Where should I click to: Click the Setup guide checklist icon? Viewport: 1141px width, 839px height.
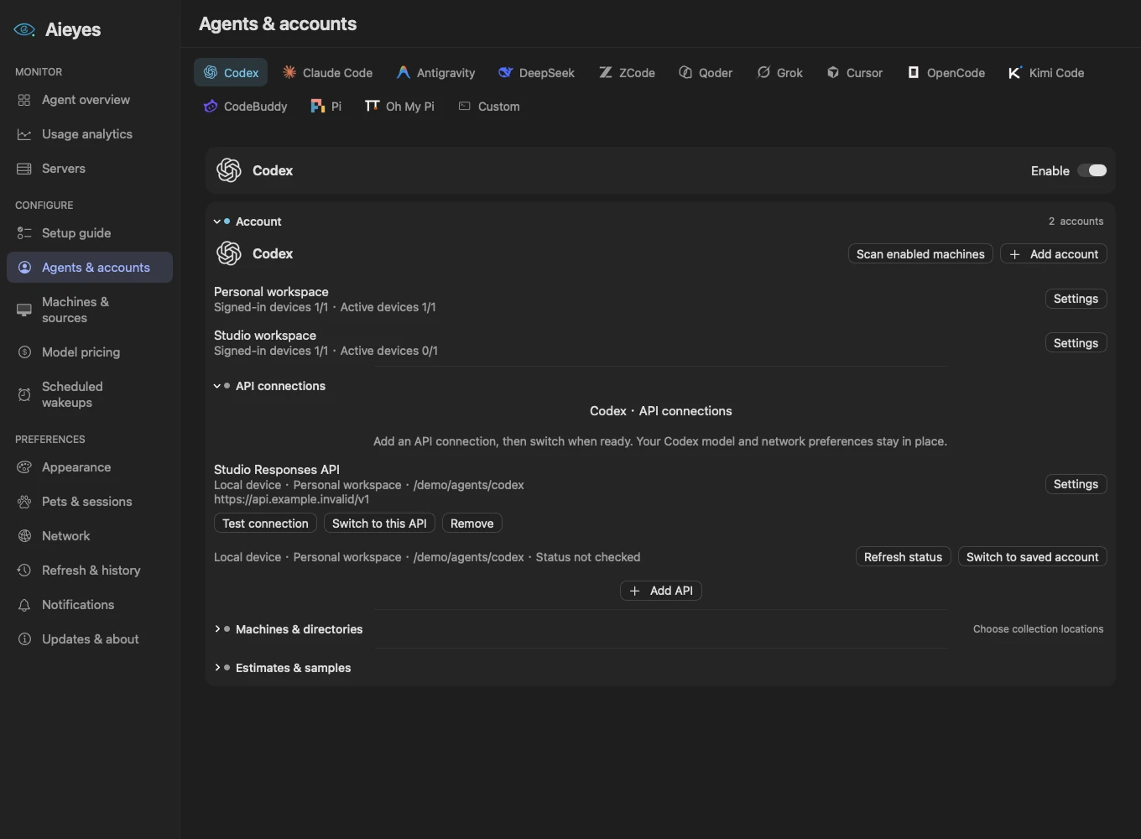24,233
